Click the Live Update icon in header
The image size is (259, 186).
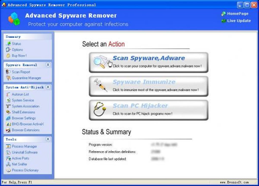click(223, 21)
